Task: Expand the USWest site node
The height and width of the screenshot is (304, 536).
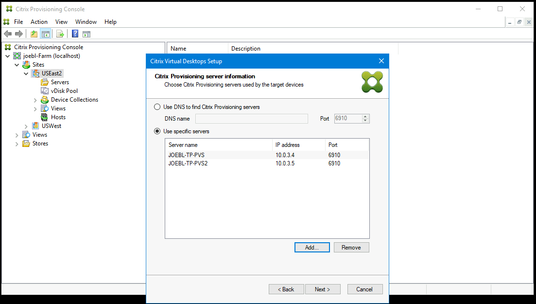Action: 26,126
